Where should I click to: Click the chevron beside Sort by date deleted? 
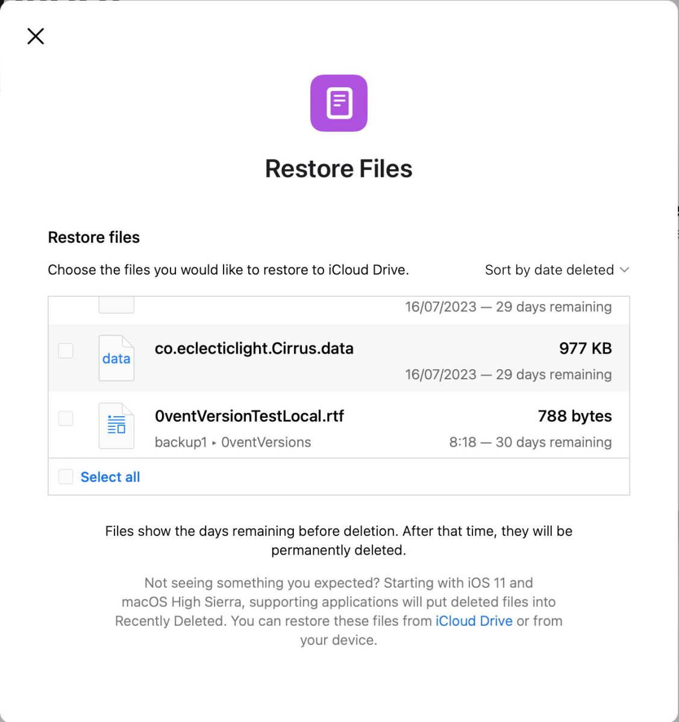tap(624, 270)
